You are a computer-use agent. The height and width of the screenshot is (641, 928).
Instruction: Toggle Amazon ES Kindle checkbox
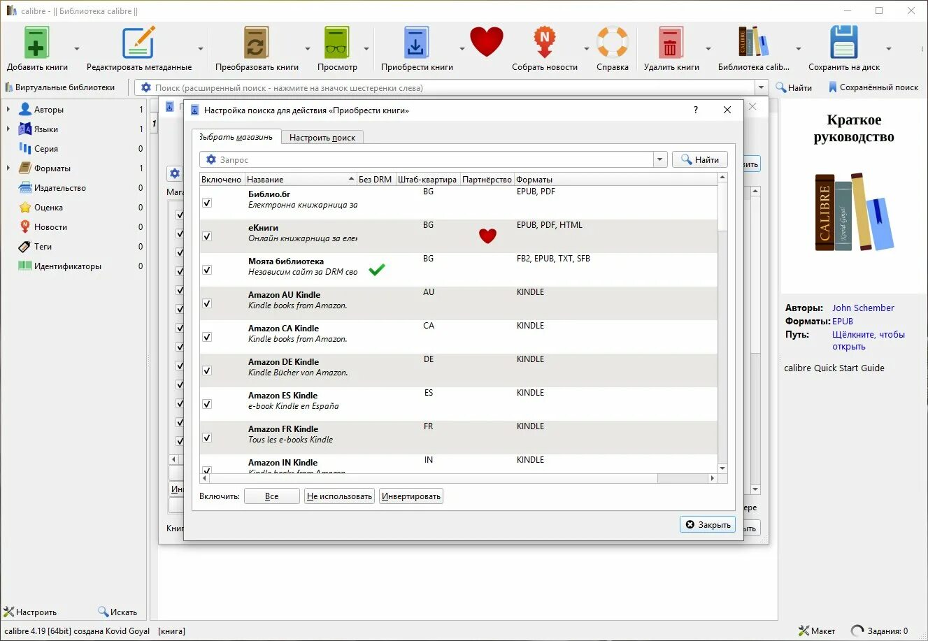click(207, 404)
